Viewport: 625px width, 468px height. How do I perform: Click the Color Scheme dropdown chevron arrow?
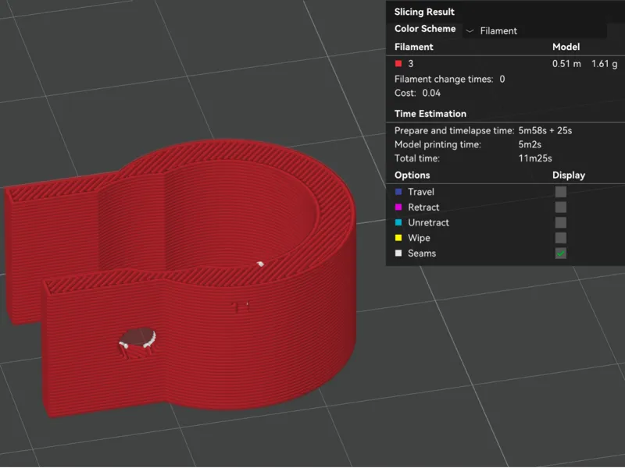point(470,31)
